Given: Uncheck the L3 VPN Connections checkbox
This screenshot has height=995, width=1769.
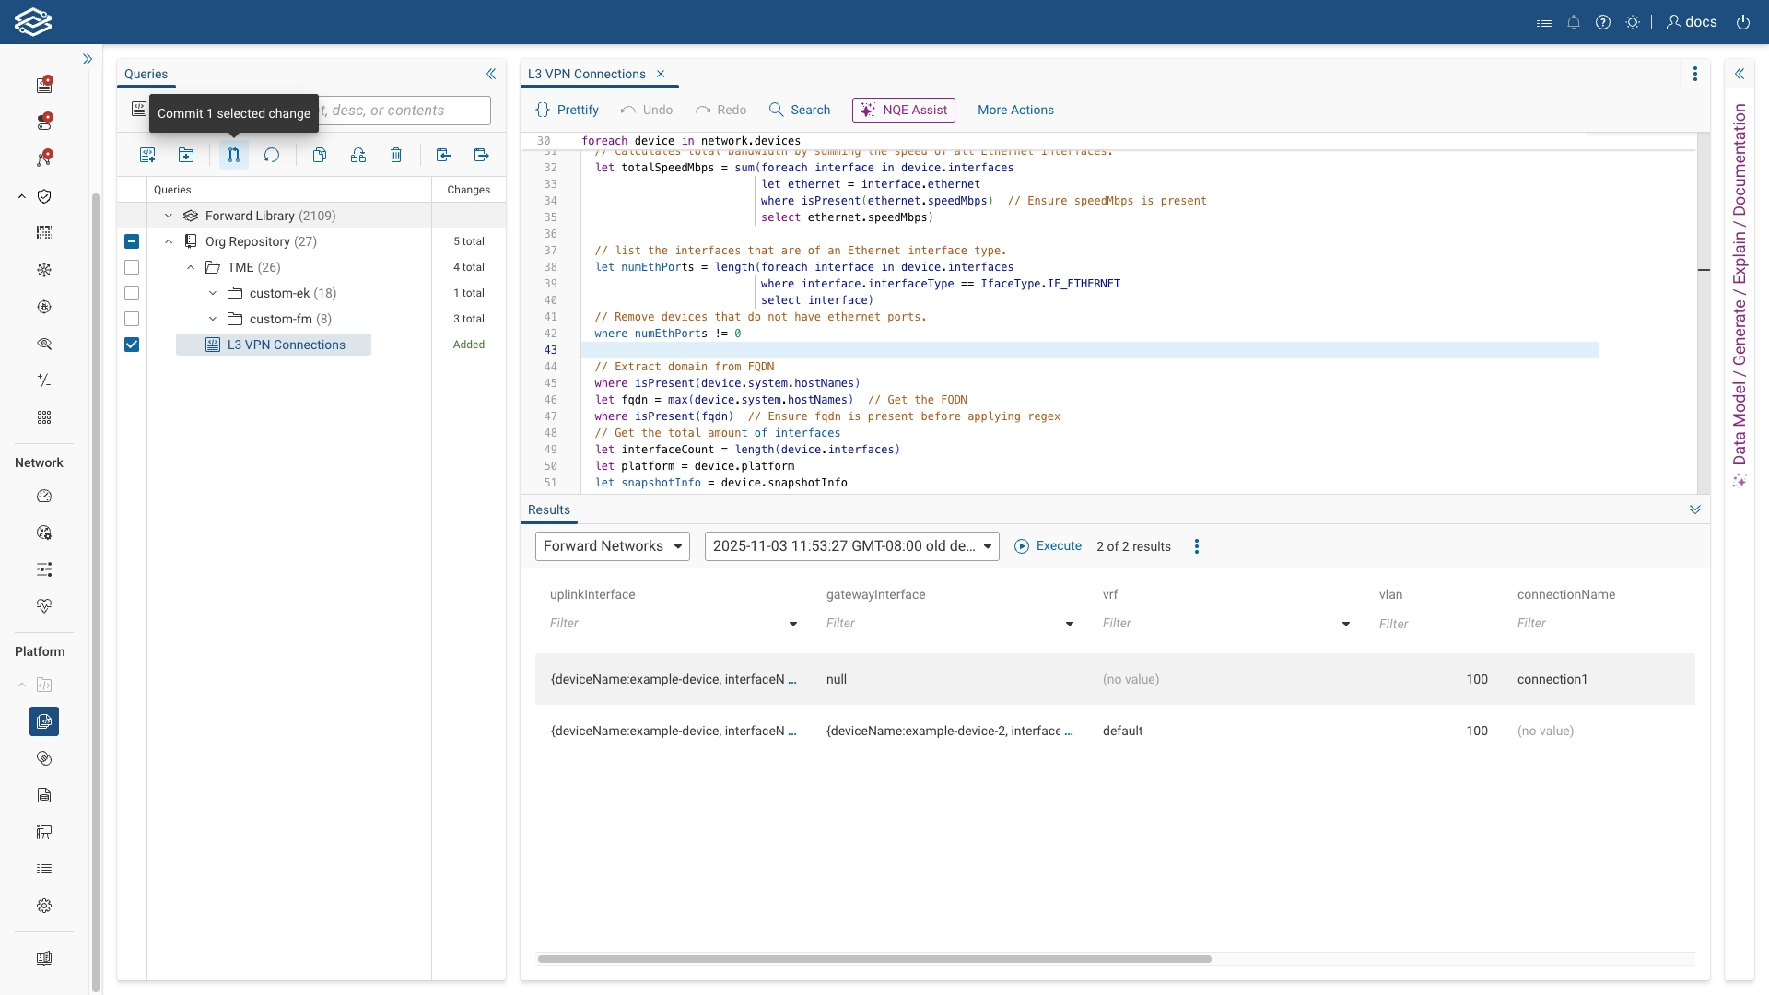Looking at the screenshot, I should (132, 345).
